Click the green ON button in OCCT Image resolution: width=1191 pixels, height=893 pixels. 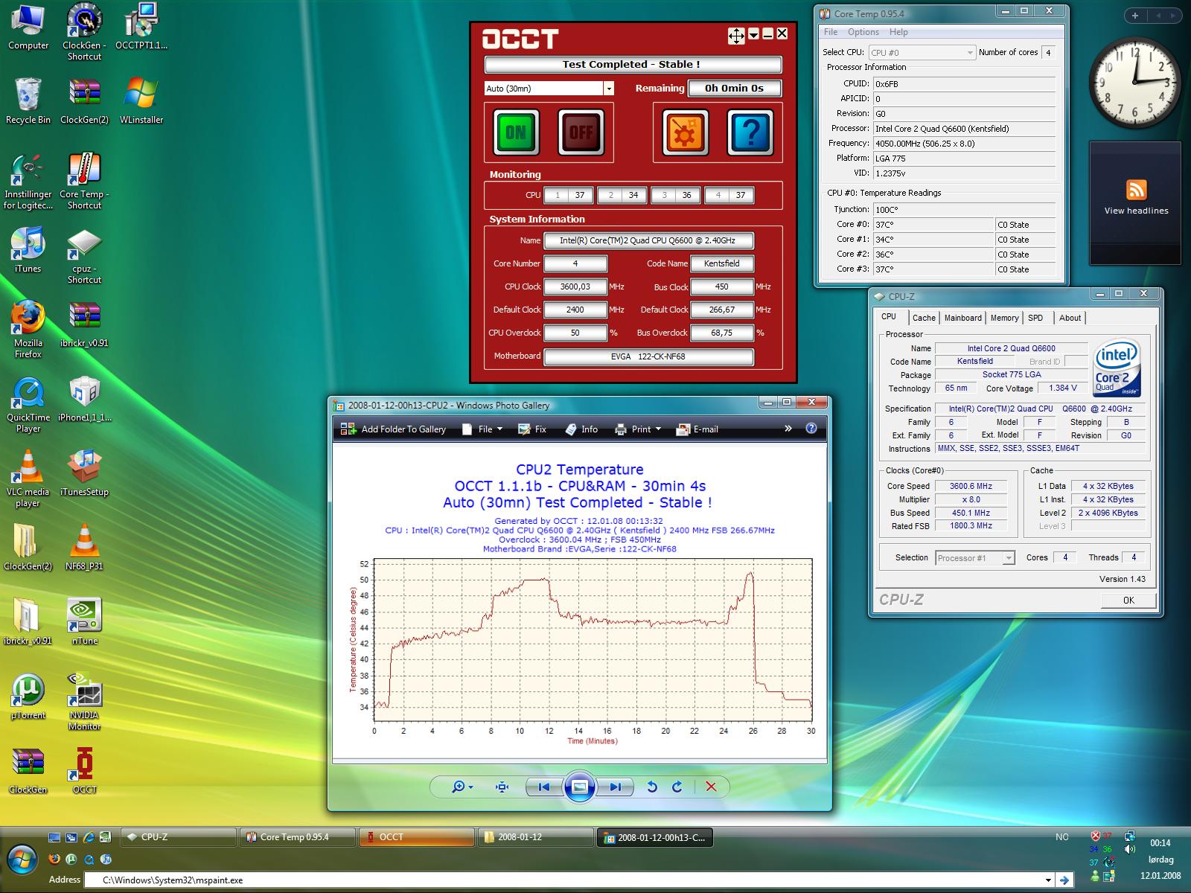[x=515, y=132]
